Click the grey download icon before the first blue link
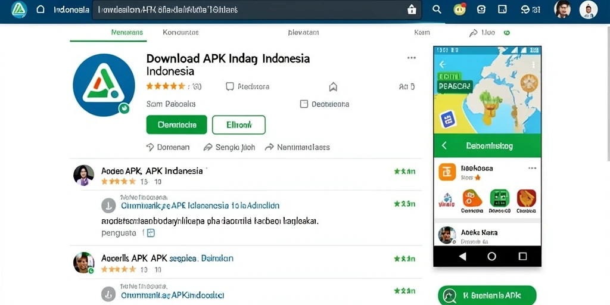Image resolution: width=610 pixels, height=305 pixels. click(x=108, y=206)
